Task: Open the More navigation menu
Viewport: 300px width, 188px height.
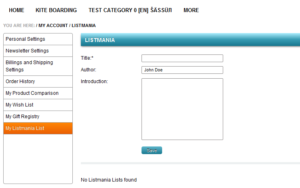Action: pyautogui.click(x=191, y=10)
